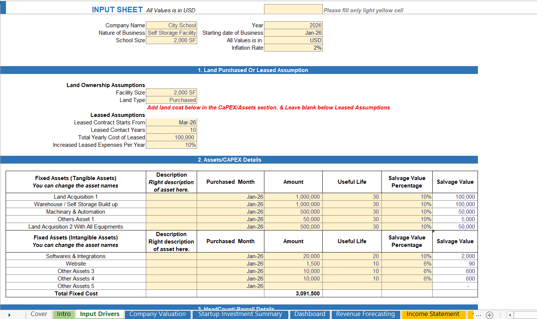537x319 pixels.
Task: Click the sheet navigation arrow at bottom left
Action: (9, 315)
